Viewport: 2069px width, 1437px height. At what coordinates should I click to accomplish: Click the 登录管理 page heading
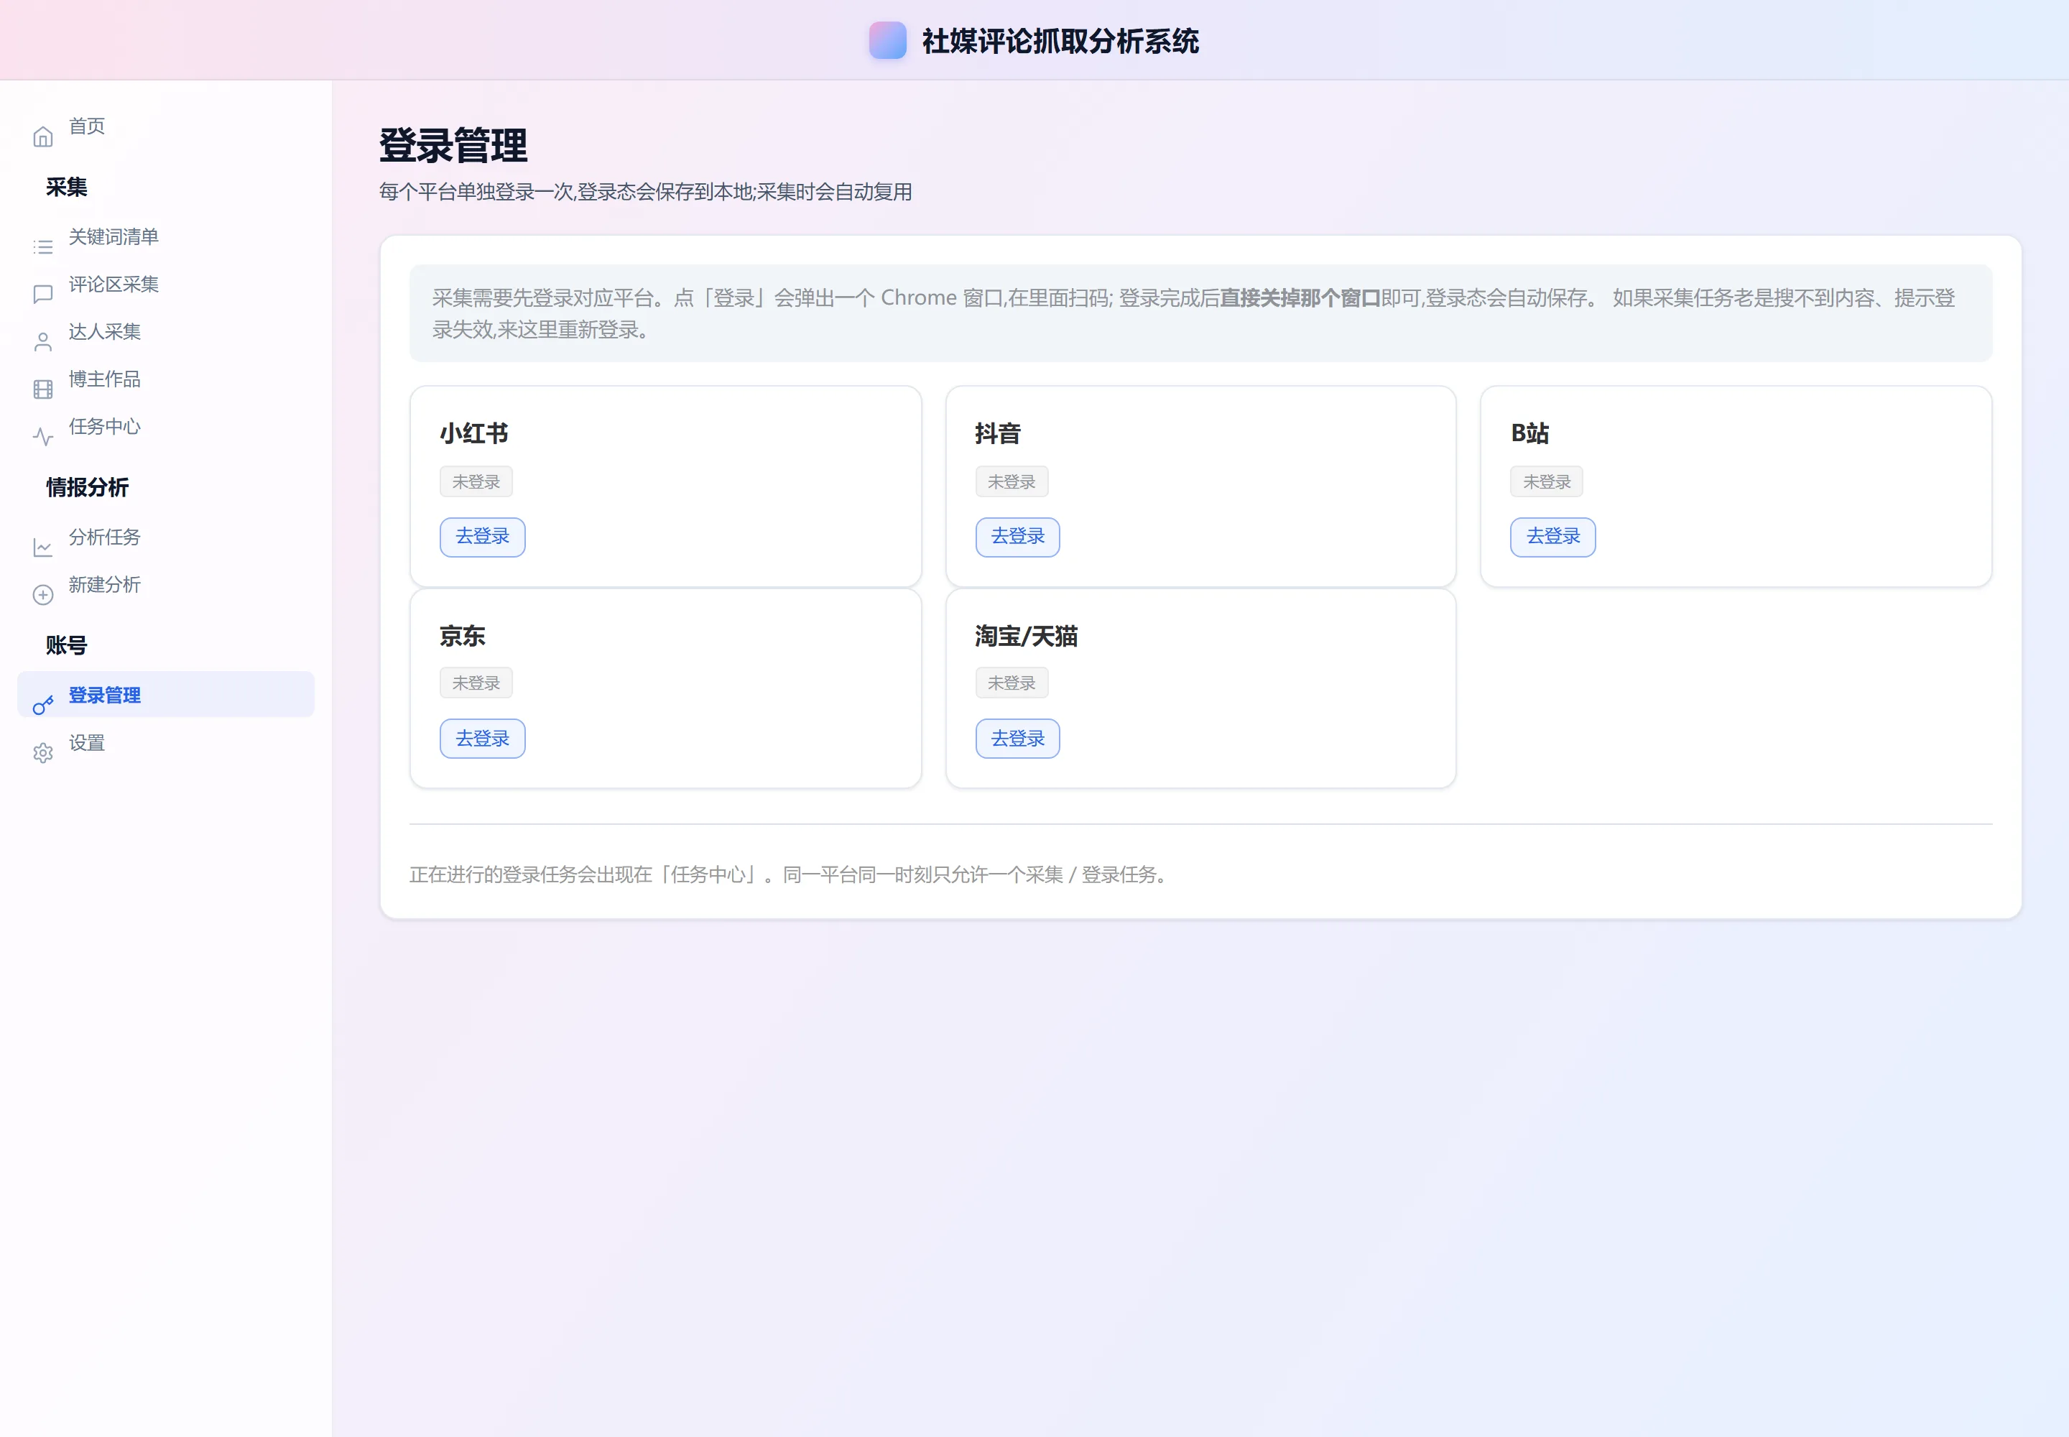(x=454, y=146)
